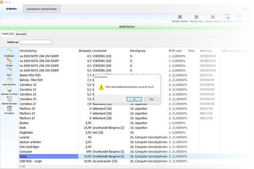Viewport: 254px width, 169px height.
Task: Click Afdrukken (enkele) printer icon
Action: click(179, 17)
